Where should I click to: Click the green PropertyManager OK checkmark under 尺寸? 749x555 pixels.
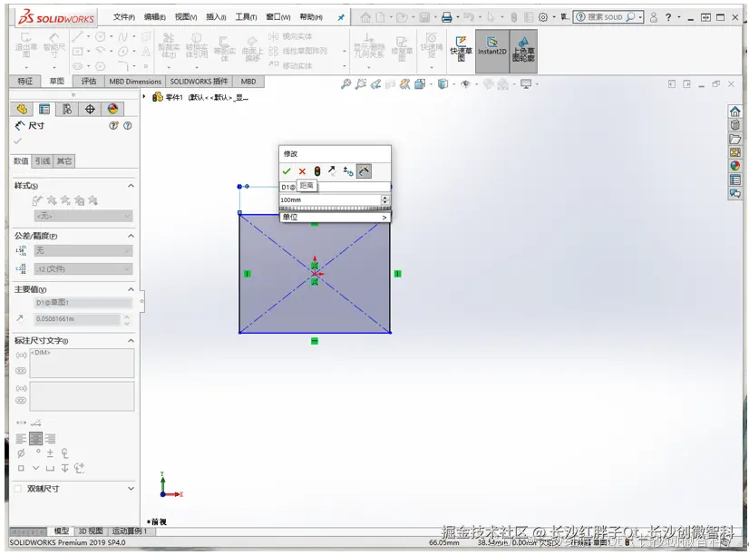pos(17,141)
